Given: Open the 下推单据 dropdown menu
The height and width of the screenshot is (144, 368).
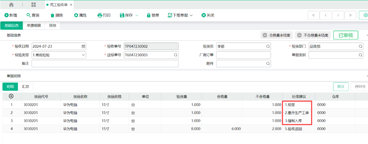Looking at the screenshot, I should coord(180,15).
